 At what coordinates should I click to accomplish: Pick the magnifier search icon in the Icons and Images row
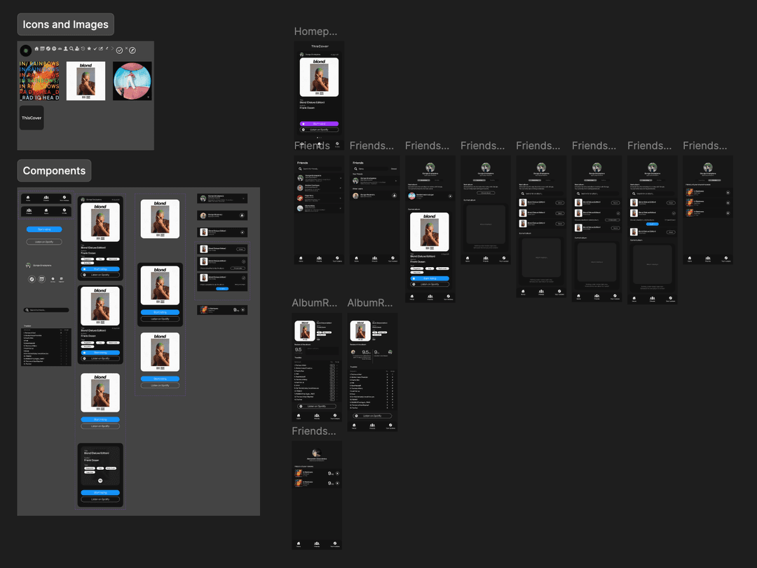pos(71,49)
